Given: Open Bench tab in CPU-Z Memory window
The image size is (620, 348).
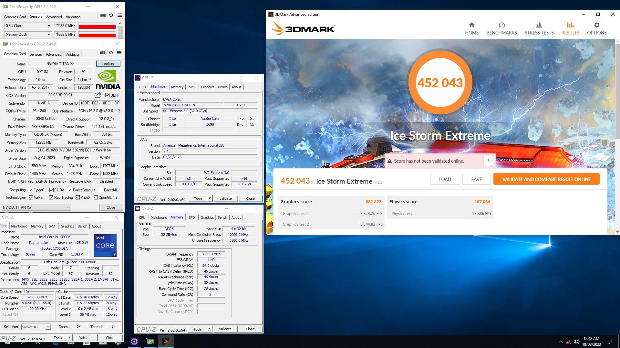Looking at the screenshot, I should pyautogui.click(x=222, y=217).
